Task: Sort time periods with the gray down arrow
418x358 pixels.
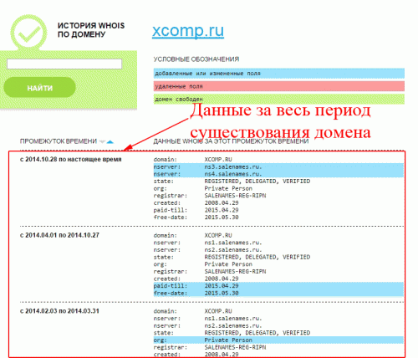Action: 102,142
